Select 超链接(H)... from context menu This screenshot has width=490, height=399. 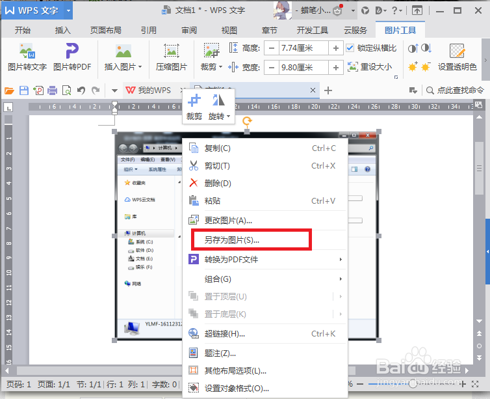coord(265,334)
